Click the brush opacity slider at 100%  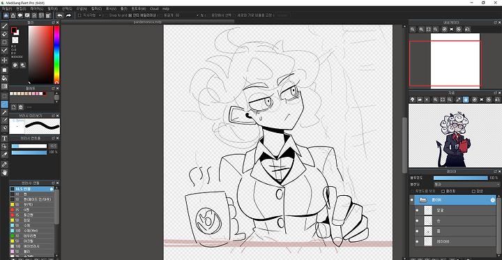pyautogui.click(x=29, y=153)
